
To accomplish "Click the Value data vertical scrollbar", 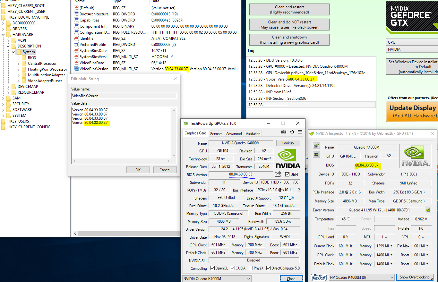I will pyautogui.click(x=174, y=132).
